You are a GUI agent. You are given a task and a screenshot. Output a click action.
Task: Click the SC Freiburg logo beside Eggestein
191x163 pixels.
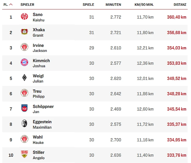[x=24, y=124]
